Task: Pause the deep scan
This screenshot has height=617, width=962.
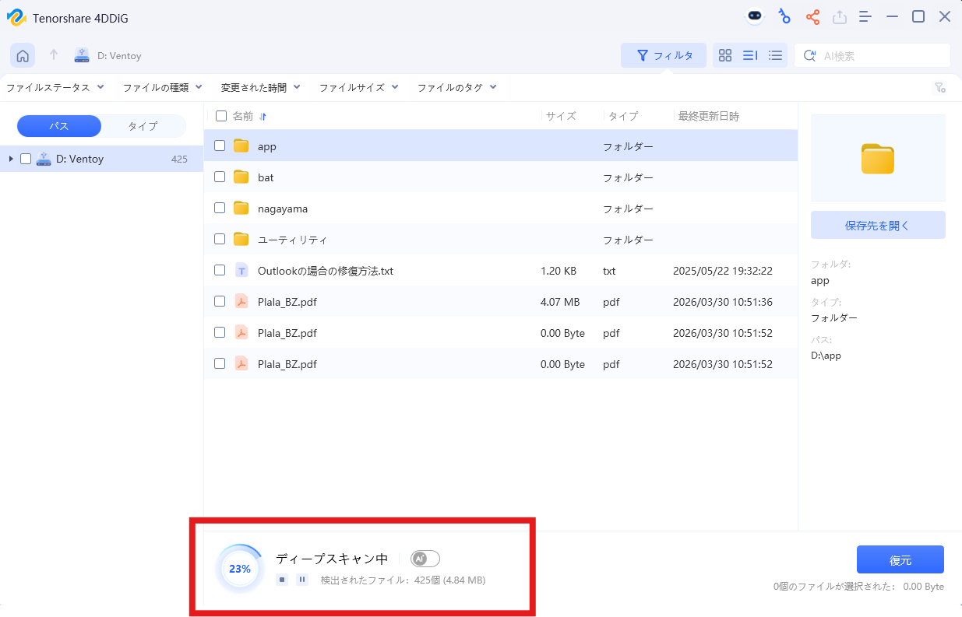Action: [x=302, y=580]
